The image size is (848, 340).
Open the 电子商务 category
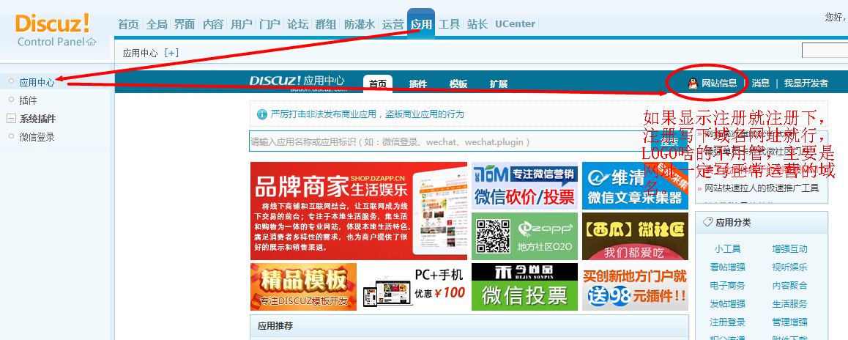click(727, 285)
